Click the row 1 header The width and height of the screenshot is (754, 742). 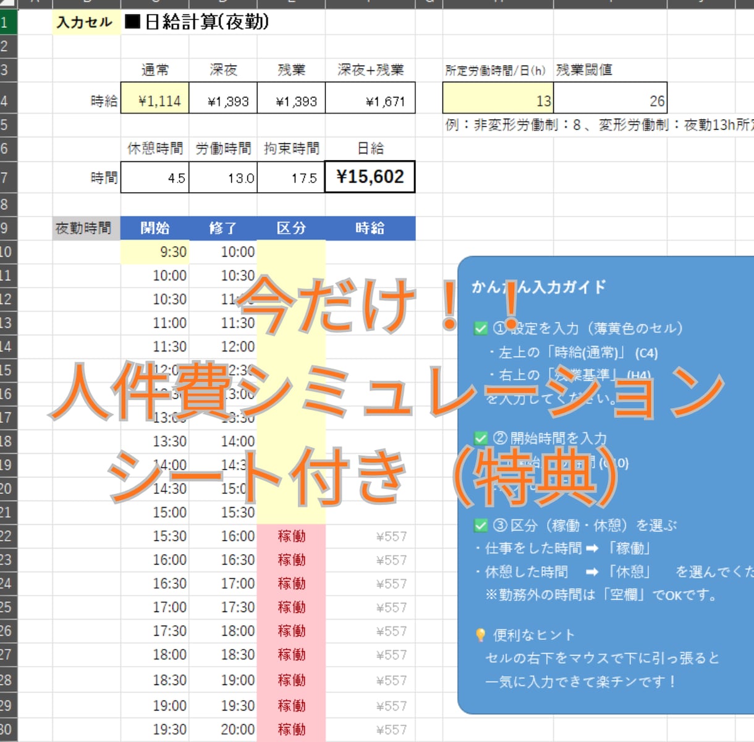tap(9, 22)
